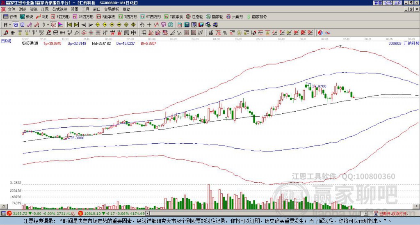Click the black right arrow icon
The height and width of the screenshot is (225, 420).
click(x=91, y=25)
